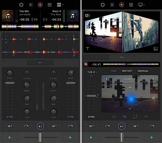This screenshot has width=162, height=143.
Task: Click the pencil edit icon on deck 2 waveform
Action: 74,56
